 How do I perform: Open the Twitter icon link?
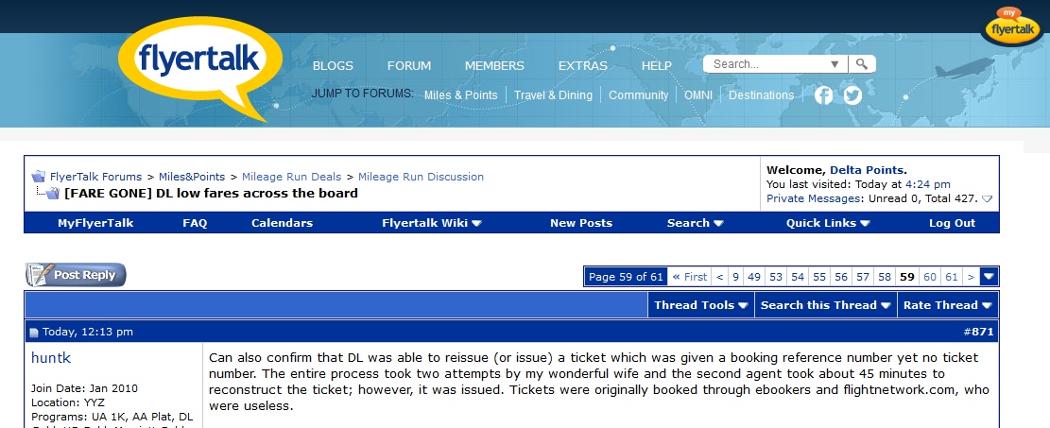tap(852, 95)
